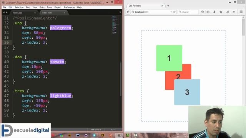Click the .dos selector on line 39
This screenshot has height=138, width=246.
17,57
